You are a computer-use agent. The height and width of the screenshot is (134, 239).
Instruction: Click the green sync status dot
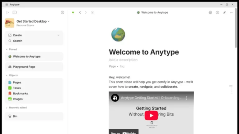(x=73, y=12)
